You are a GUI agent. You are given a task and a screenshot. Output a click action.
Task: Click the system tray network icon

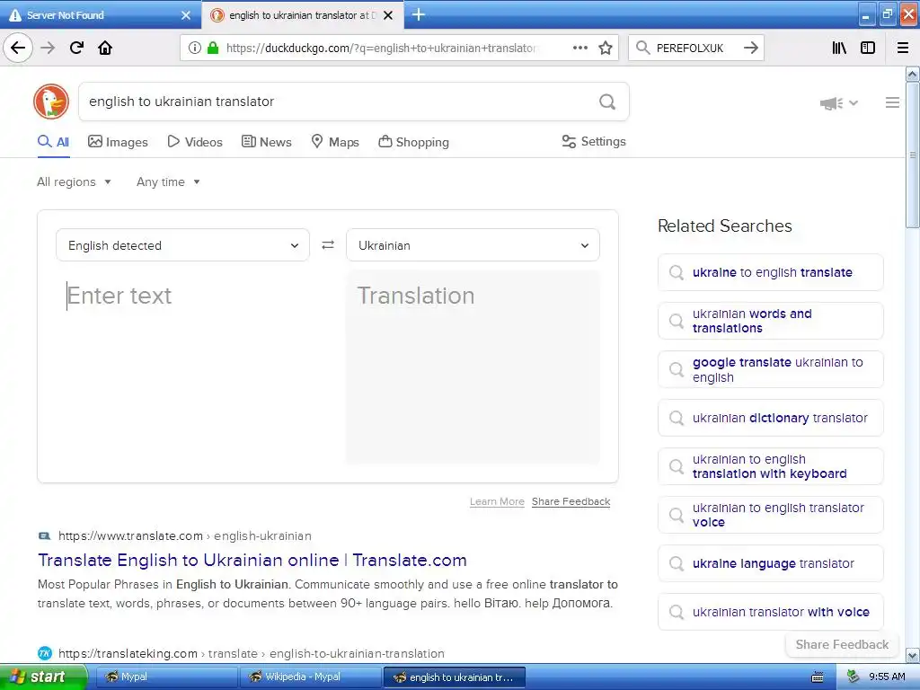(x=854, y=677)
